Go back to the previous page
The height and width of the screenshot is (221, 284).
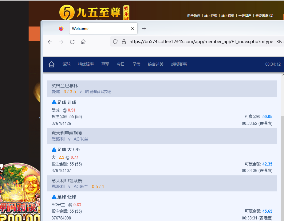pyautogui.click(x=50, y=42)
